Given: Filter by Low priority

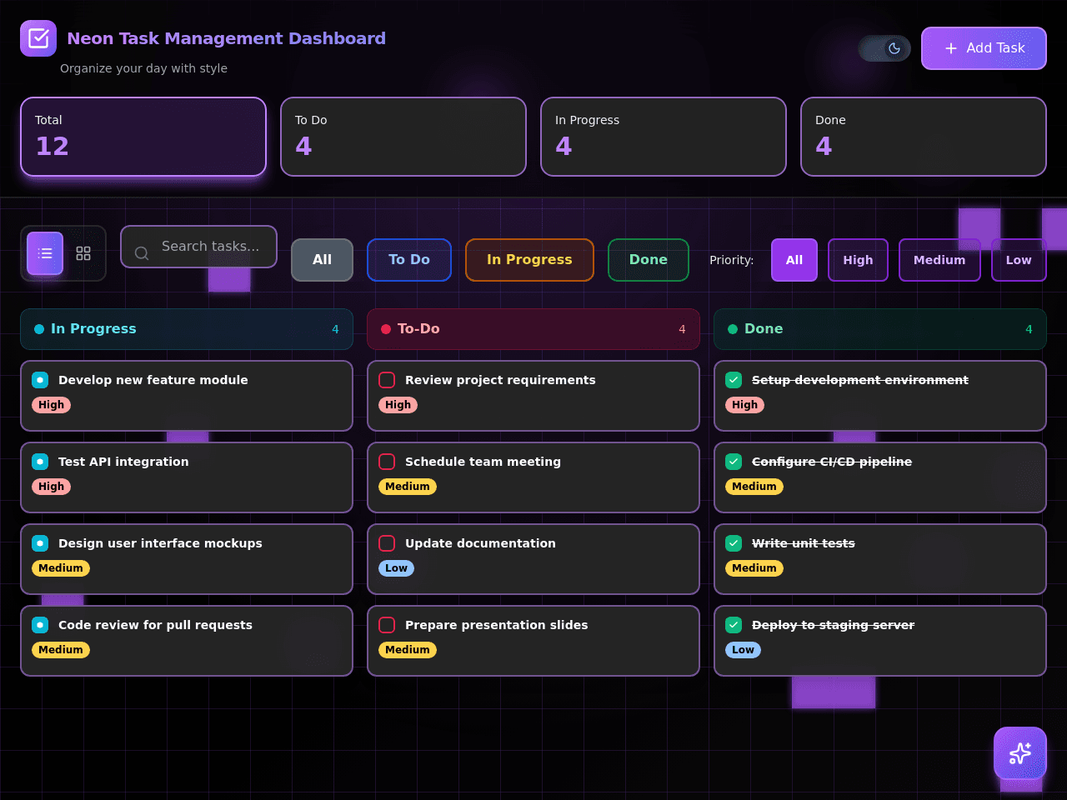Looking at the screenshot, I should (x=1019, y=260).
